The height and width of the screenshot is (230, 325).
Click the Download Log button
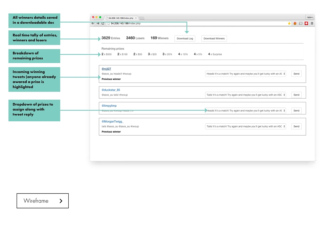[185, 38]
